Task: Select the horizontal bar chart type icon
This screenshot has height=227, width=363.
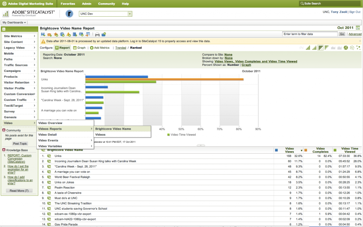Action: click(320, 47)
